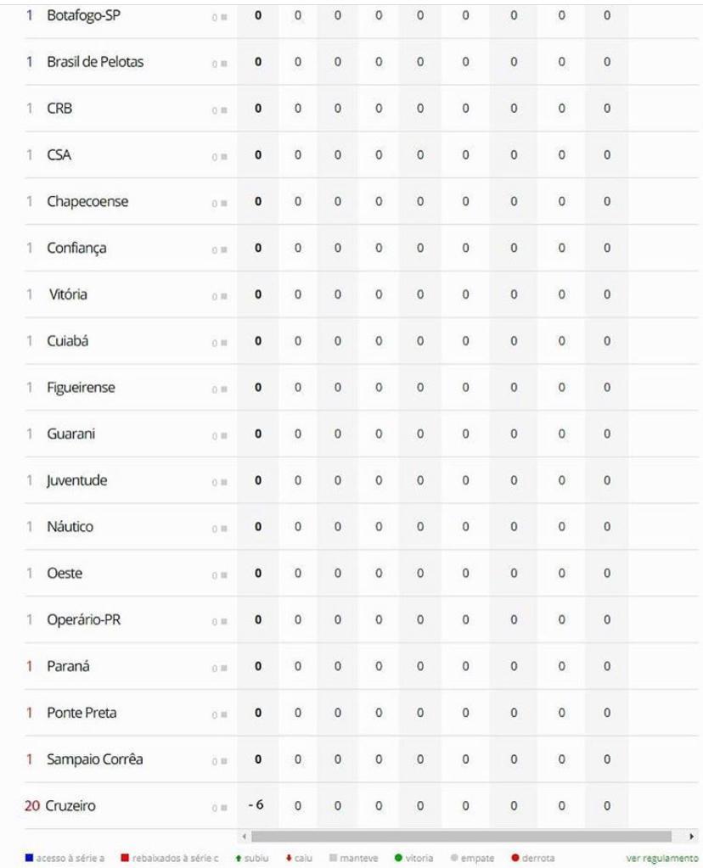Screen dimensions: 703x868
Task: Click the horizontal scrollbar track below the table
Action: pos(462,837)
